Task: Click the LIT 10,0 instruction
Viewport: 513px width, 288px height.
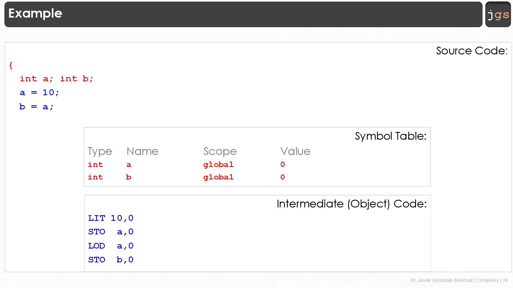Action: tap(111, 218)
